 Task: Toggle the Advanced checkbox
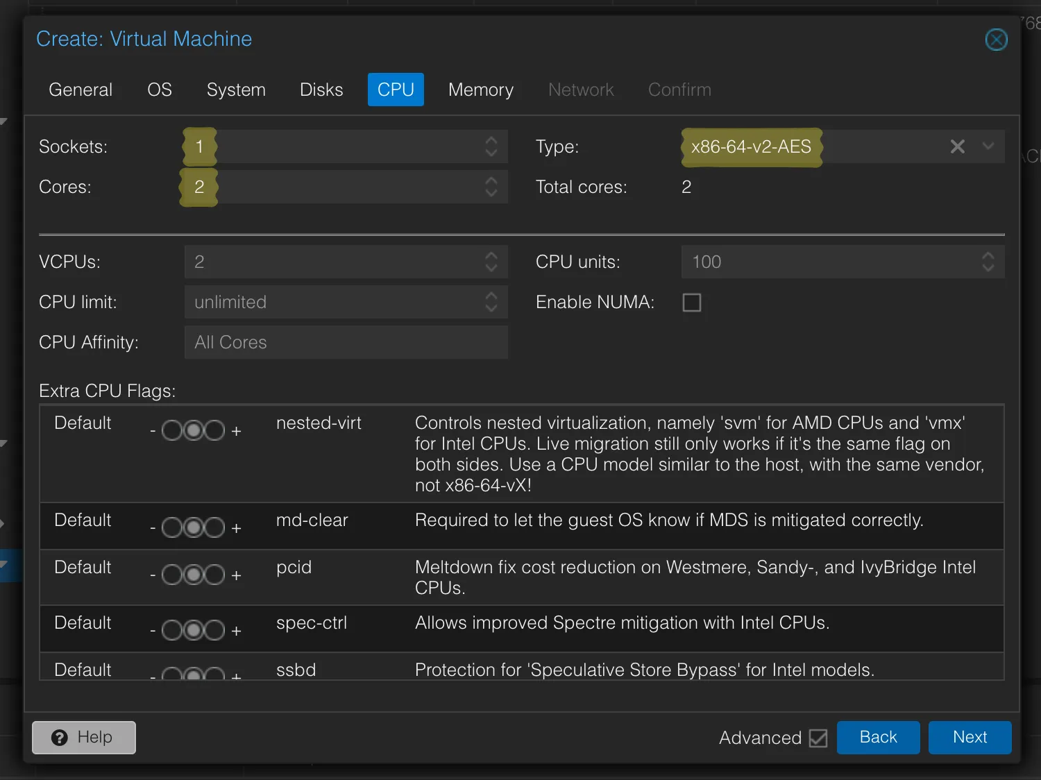coord(818,738)
